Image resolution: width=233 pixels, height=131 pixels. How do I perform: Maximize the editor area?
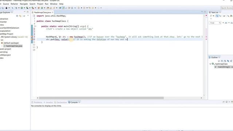pos(205,12)
